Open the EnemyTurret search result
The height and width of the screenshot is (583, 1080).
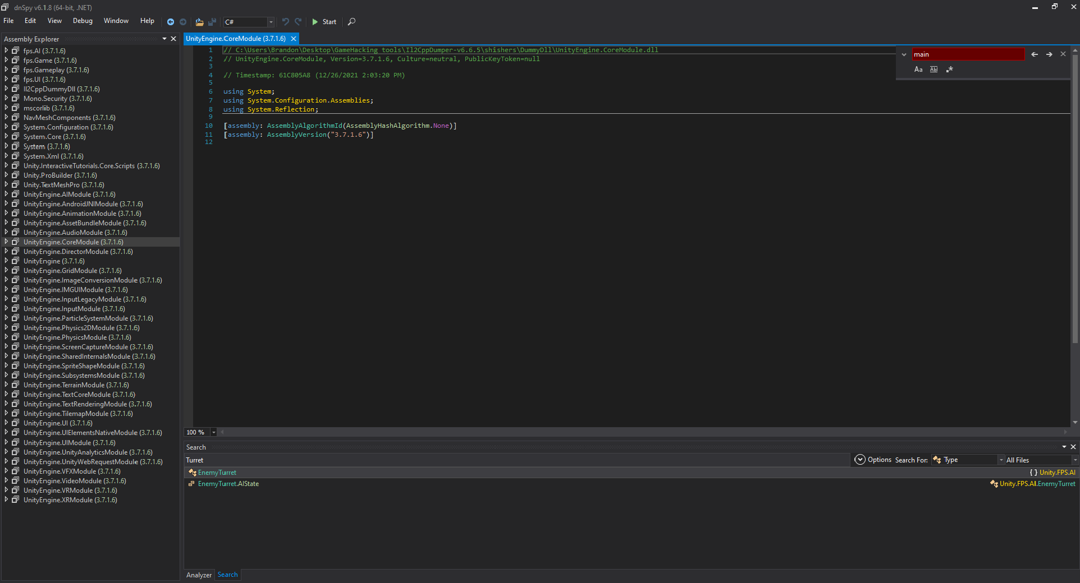216,472
